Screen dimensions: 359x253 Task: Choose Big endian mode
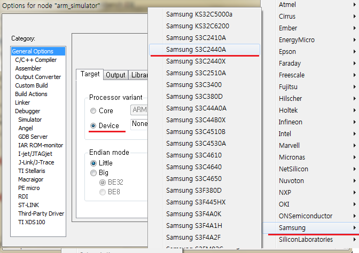(x=93, y=173)
